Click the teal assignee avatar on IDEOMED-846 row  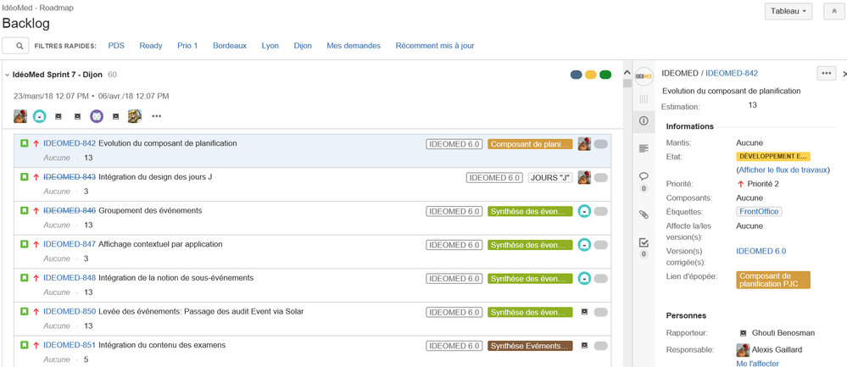click(x=584, y=211)
